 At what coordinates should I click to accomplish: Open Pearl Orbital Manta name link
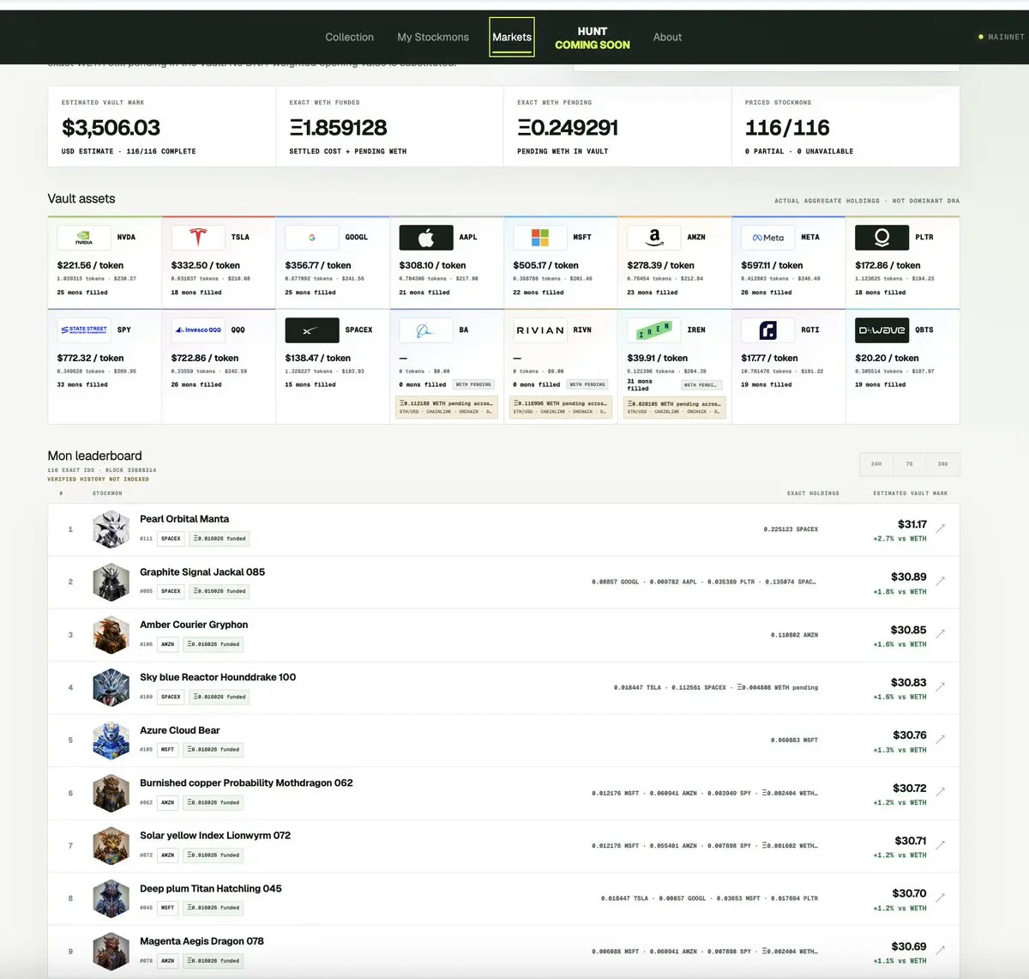(184, 519)
